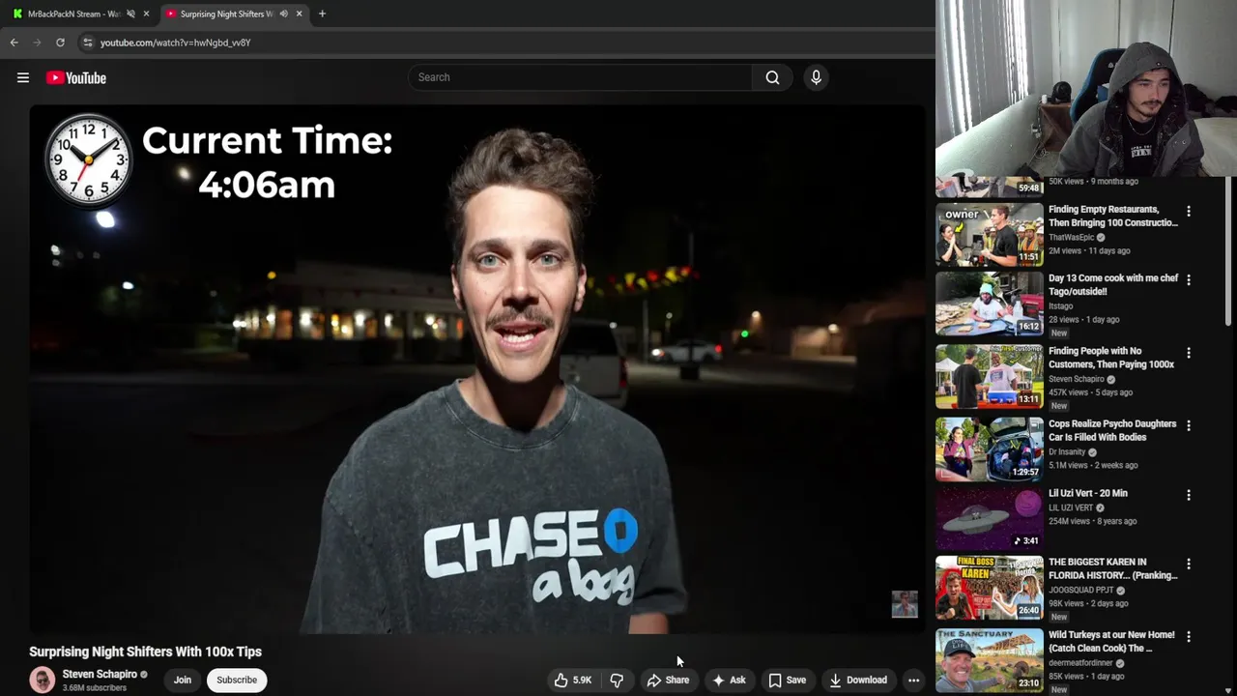Open options for BIGGEST KAREN video

point(1189,564)
